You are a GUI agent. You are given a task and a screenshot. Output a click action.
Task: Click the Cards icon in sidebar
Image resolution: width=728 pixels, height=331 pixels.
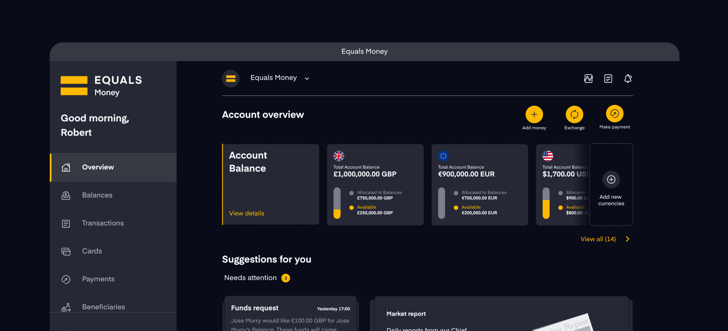pyautogui.click(x=66, y=252)
